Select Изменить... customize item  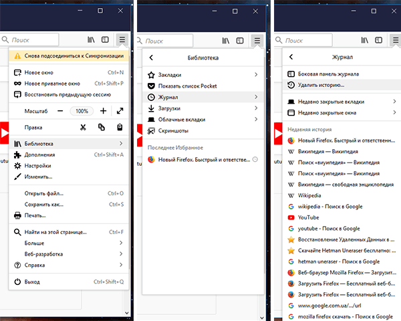pos(69,177)
